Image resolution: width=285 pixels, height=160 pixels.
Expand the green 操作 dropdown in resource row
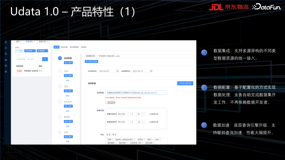click(41, 71)
